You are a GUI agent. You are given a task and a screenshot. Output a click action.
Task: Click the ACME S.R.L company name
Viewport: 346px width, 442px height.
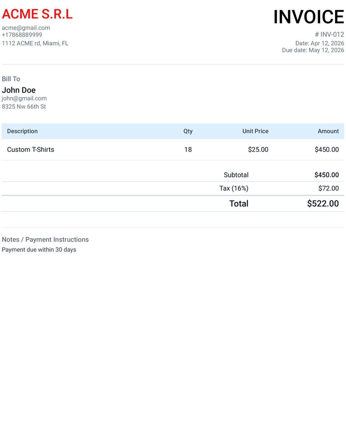pos(37,14)
